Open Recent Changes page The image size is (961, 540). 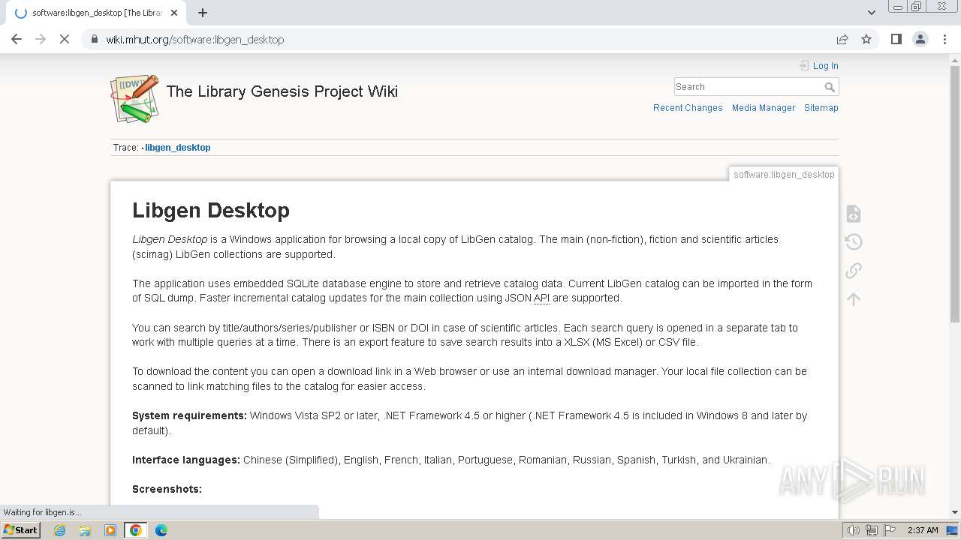688,108
